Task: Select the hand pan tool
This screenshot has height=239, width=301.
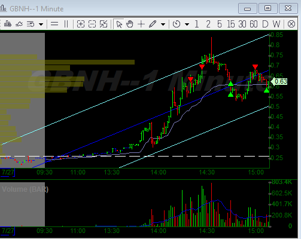Action: pos(130,24)
